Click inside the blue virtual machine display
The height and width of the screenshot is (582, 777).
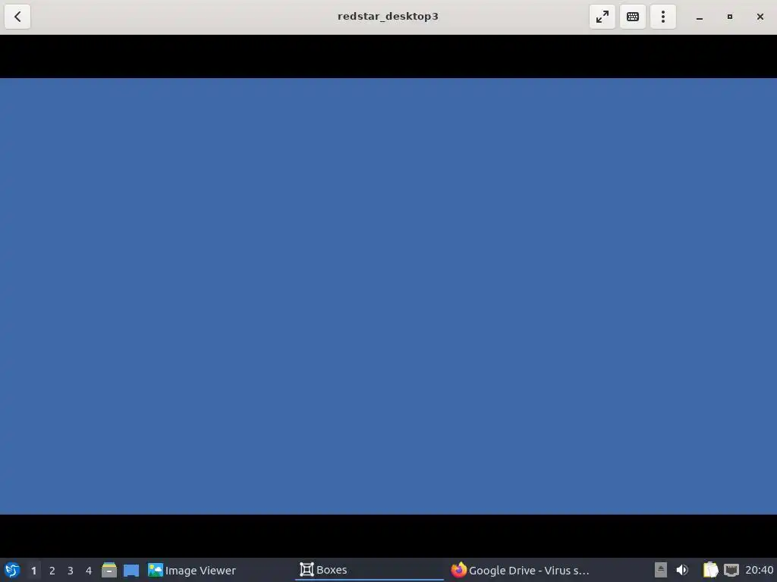tap(388, 296)
